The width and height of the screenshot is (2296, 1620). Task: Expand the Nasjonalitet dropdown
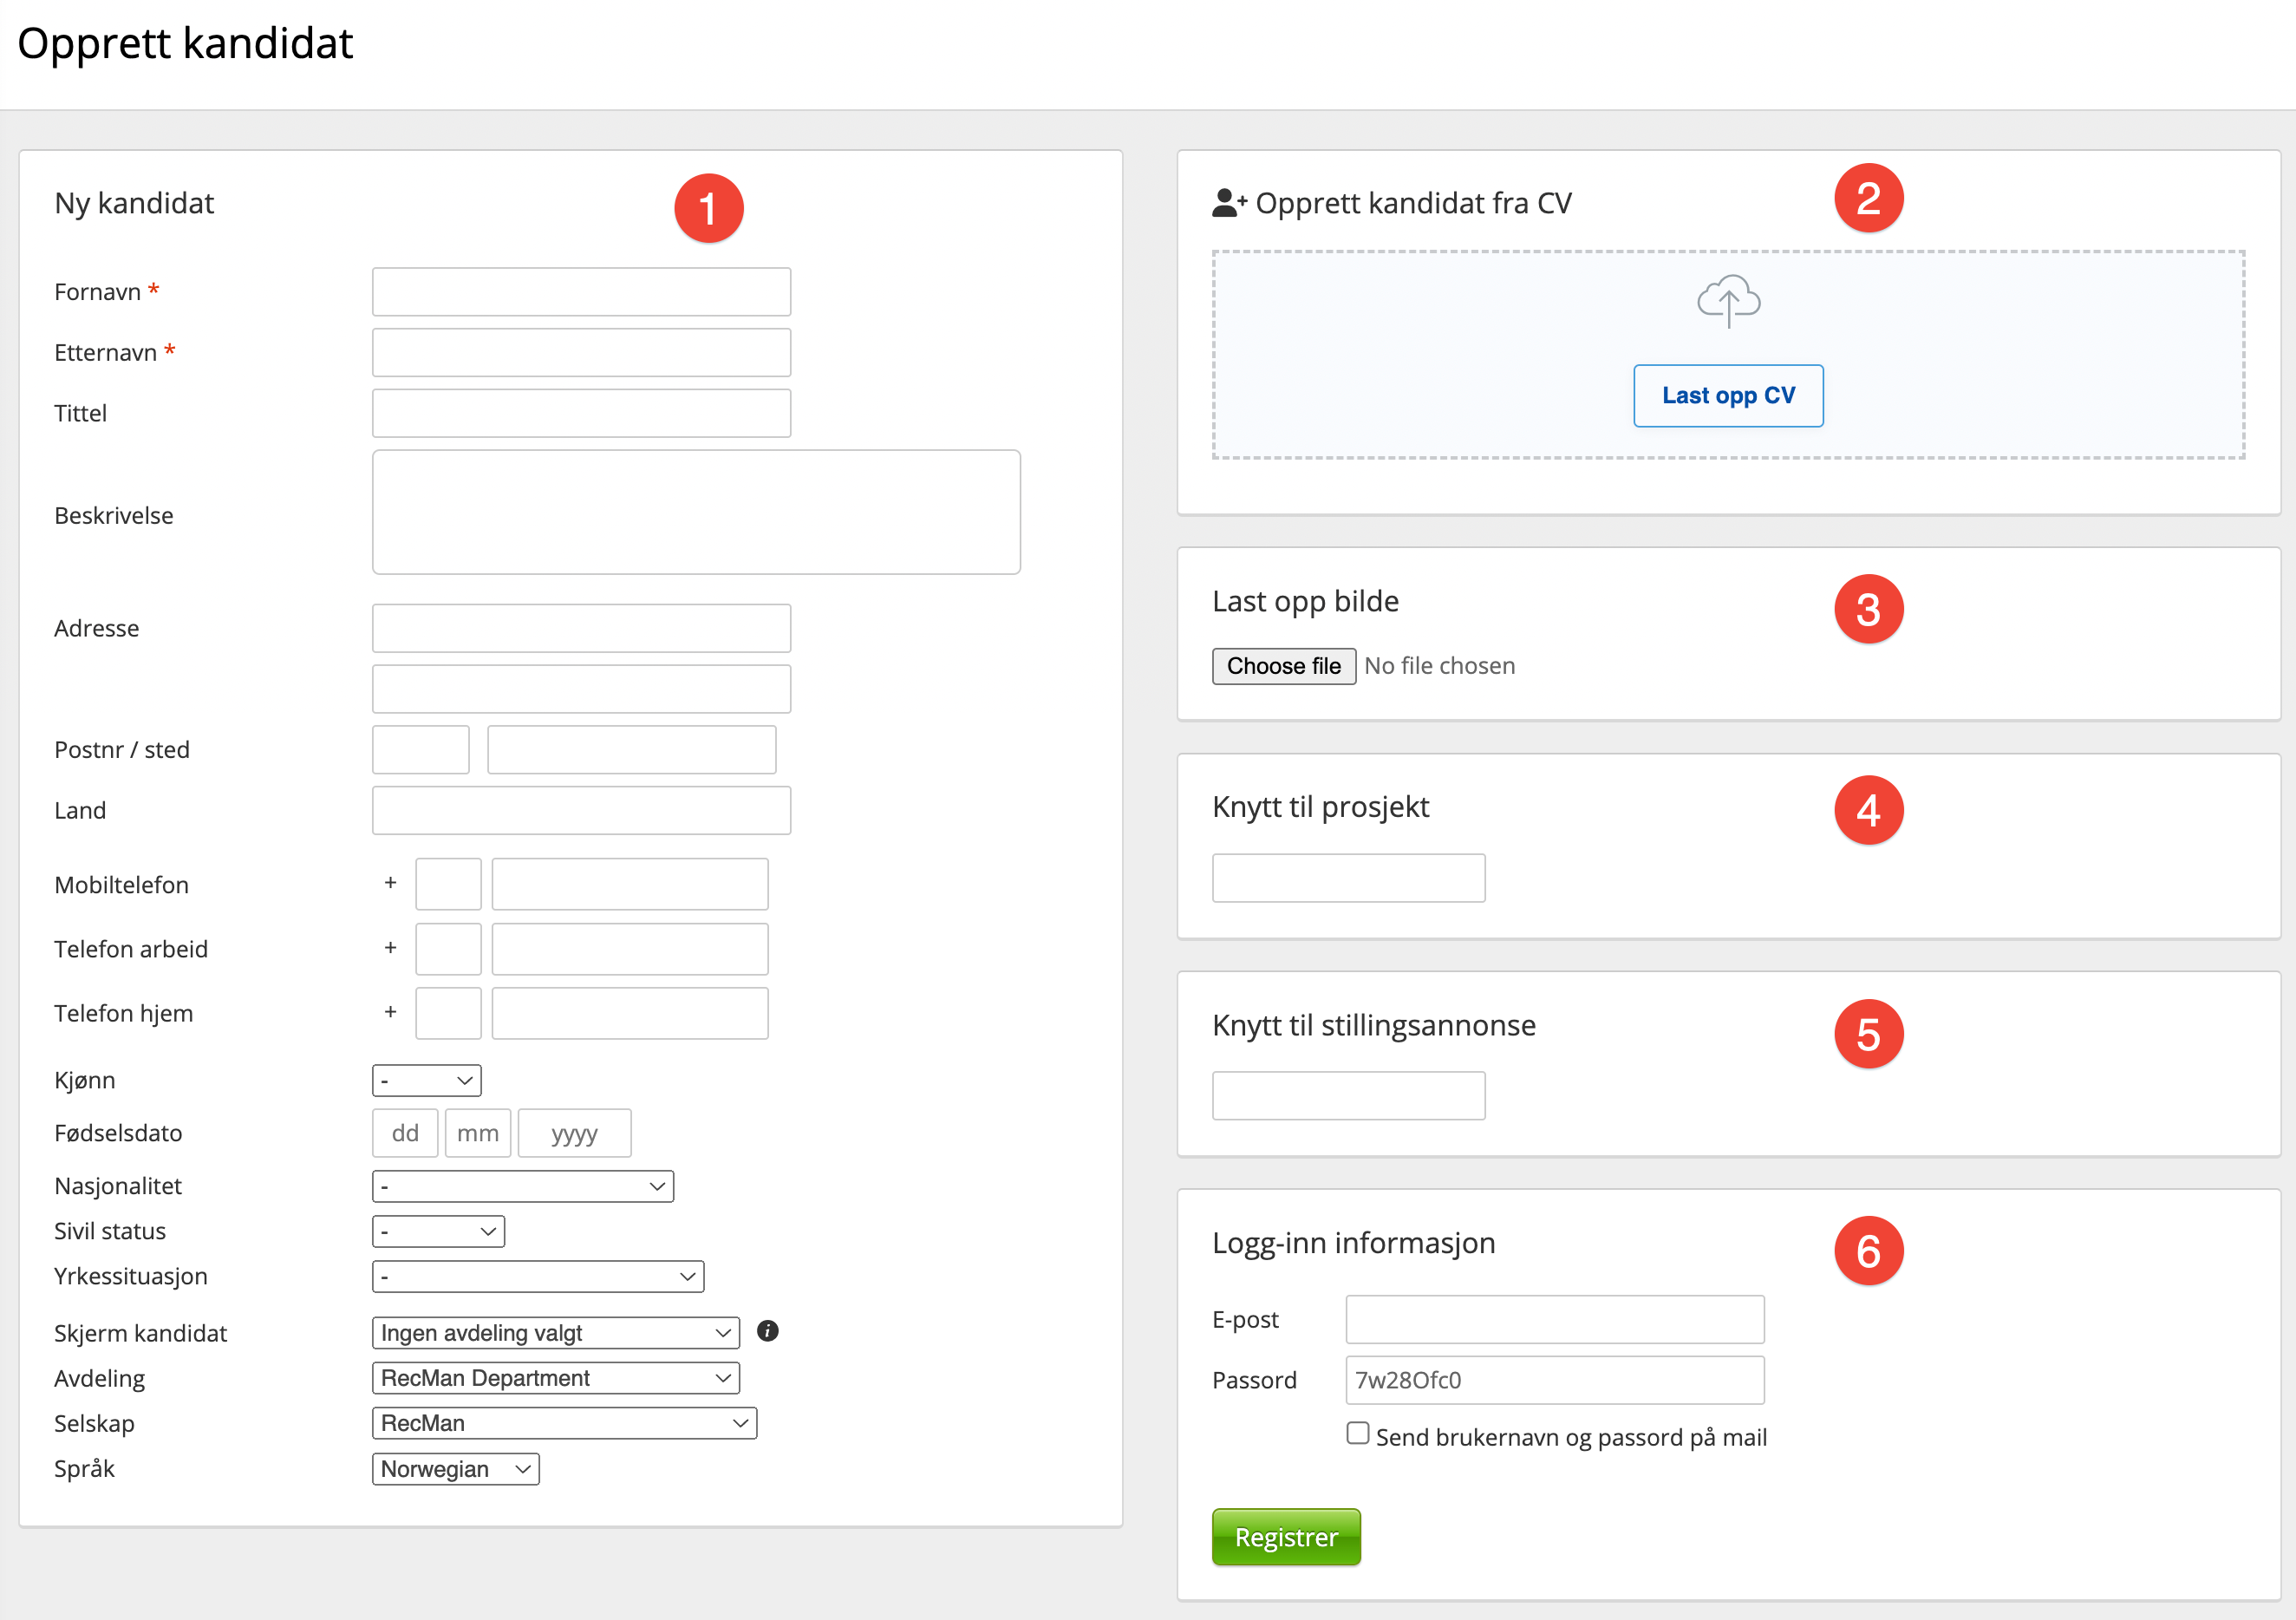[522, 1186]
